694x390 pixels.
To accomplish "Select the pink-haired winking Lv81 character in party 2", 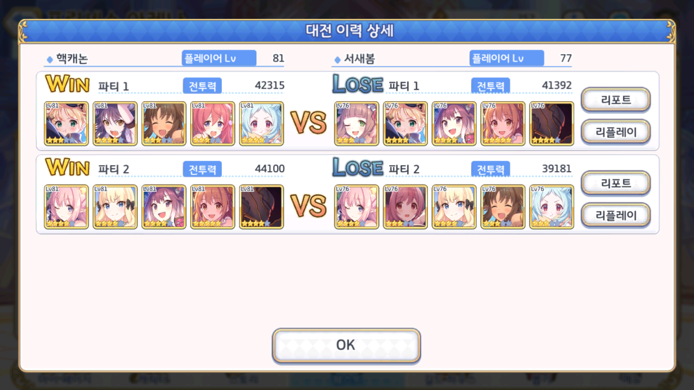I will point(66,207).
